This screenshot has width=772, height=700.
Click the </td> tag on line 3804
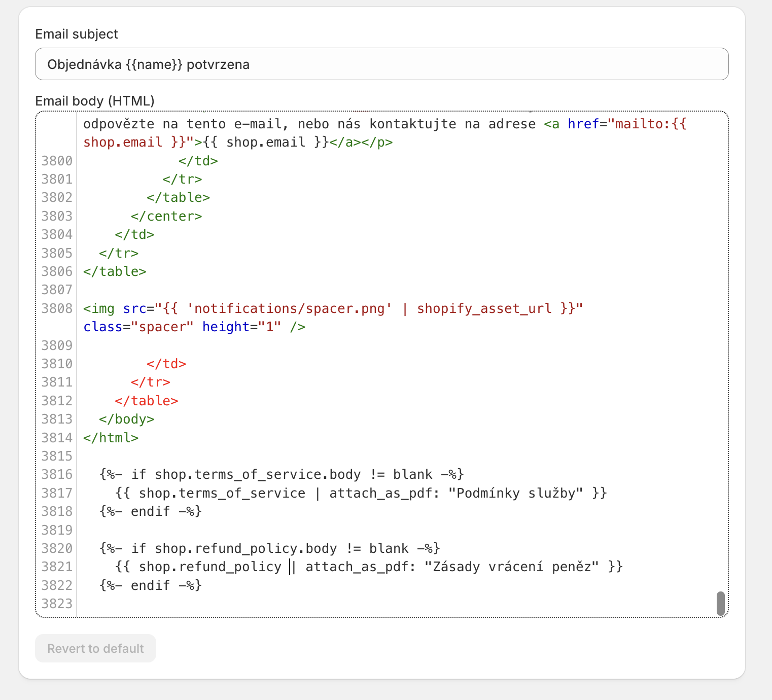pyautogui.click(x=134, y=234)
